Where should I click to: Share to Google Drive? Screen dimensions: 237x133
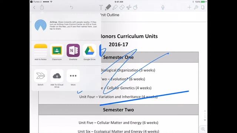[90, 52]
